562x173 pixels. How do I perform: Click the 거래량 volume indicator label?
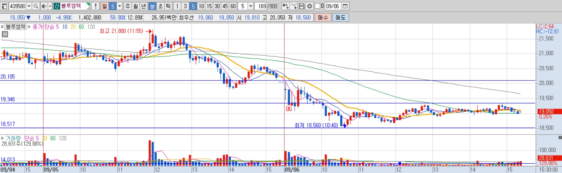13,138
